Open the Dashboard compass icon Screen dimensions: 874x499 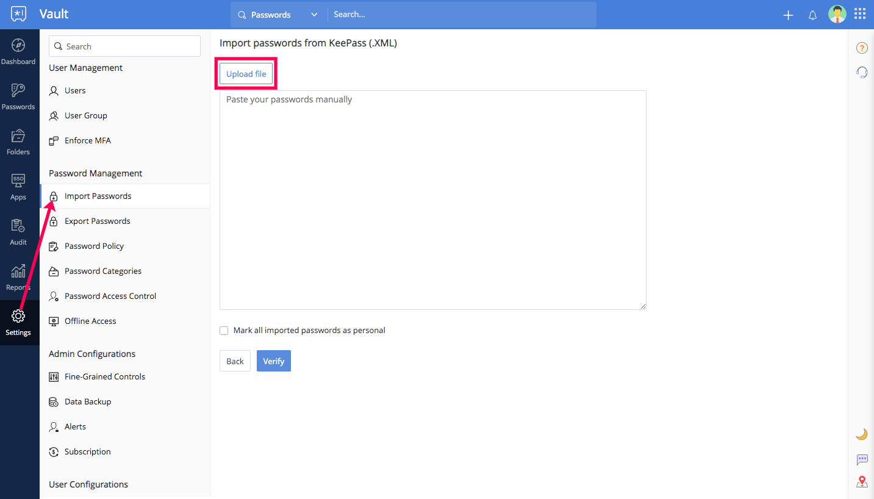pyautogui.click(x=18, y=45)
